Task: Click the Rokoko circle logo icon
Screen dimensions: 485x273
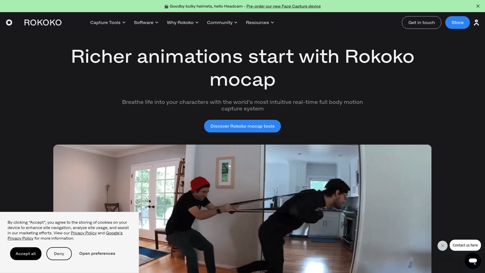Action: (9, 22)
